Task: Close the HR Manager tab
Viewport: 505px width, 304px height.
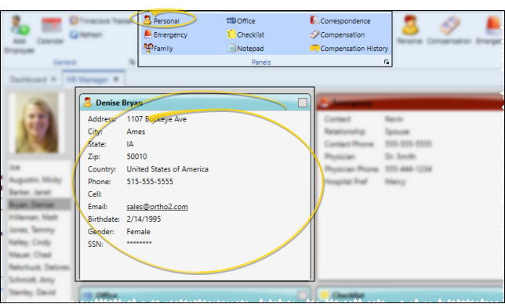Action: coord(116,79)
